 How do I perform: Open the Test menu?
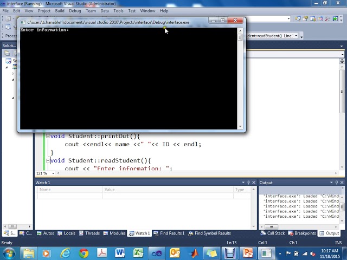coord(132,11)
